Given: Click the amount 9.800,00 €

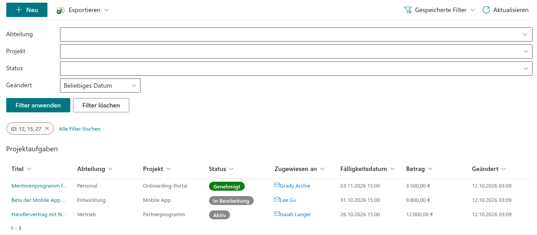Looking at the screenshot, I should tap(418, 200).
